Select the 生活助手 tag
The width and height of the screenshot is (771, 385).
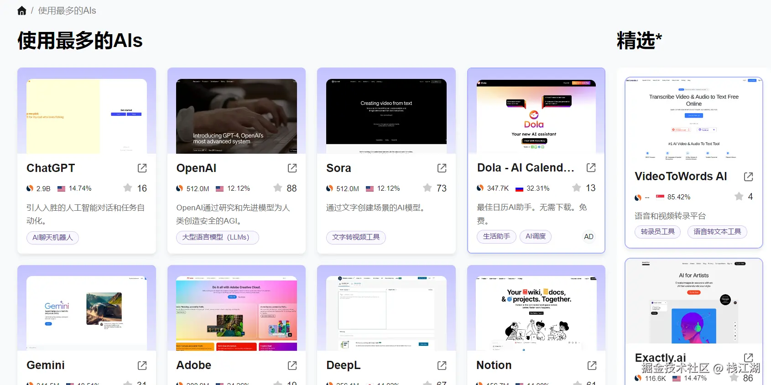pos(496,236)
